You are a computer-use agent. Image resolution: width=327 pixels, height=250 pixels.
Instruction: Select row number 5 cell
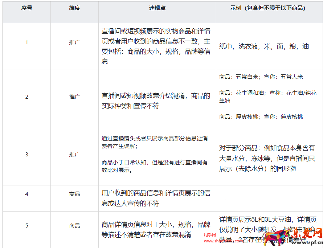(x=26, y=225)
